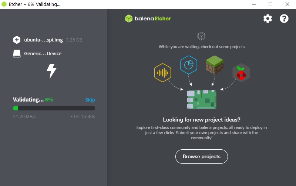This screenshot has width=296, height=186.
Task: Open the settings gear icon
Action: pyautogui.click(x=268, y=19)
